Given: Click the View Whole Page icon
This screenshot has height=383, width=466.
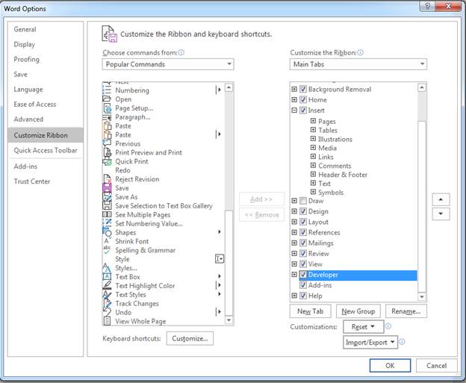Looking at the screenshot, I should point(107,321).
